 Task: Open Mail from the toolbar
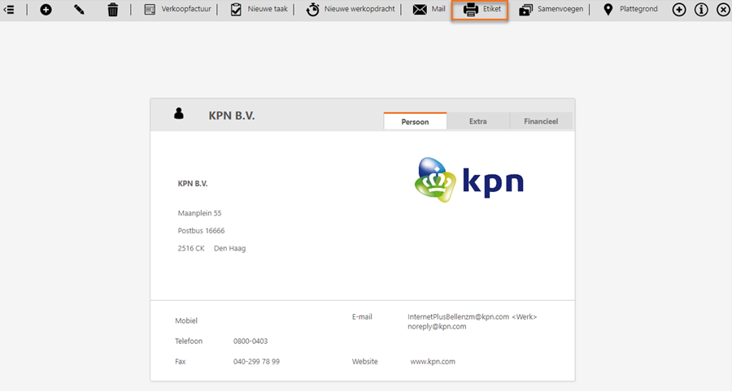tap(438, 9)
